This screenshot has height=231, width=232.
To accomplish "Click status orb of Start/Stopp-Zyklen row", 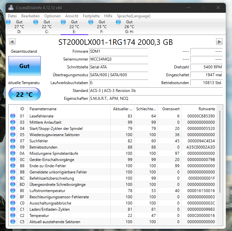I will tap(13, 128).
